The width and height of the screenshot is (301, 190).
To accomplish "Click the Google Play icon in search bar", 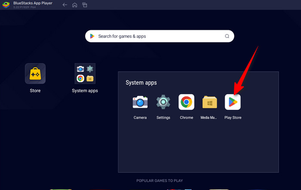I will click(92, 36).
